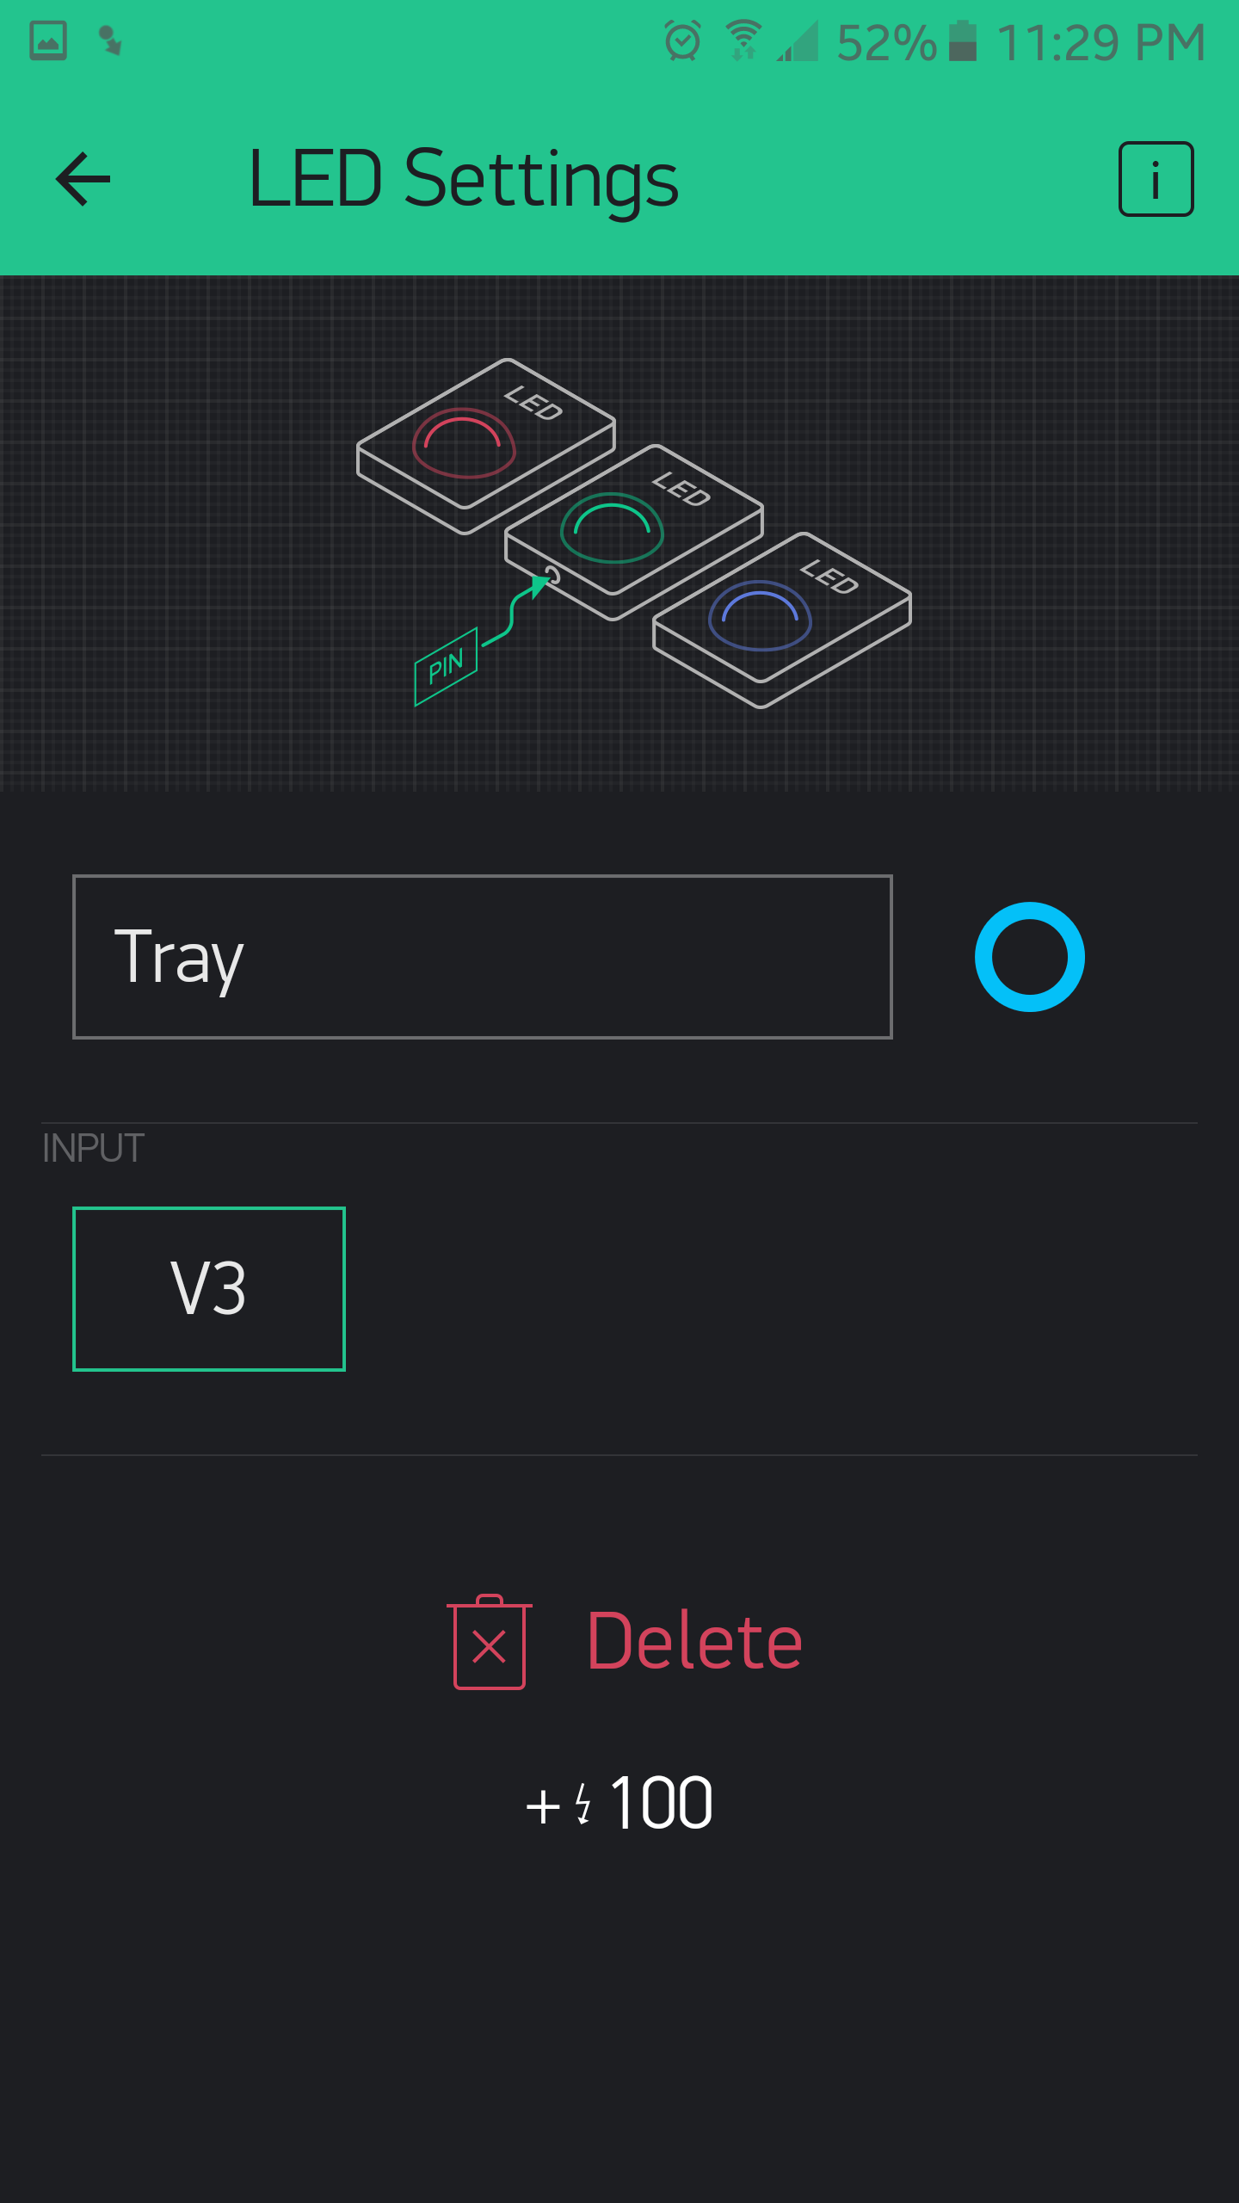Tap the trash can delete icon
This screenshot has height=2203, width=1239.
(x=490, y=1642)
